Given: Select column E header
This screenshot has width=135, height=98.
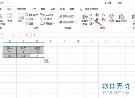Looking at the screenshot, I should click(x=51, y=41).
